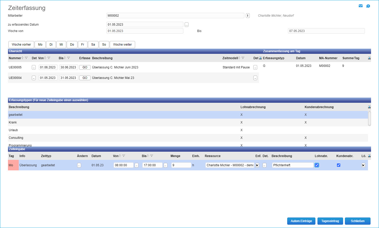Viewport: 379px width, 228px height.
Task: Click the Bis date 31.05.2023 of UE00004
Action: point(69,78)
